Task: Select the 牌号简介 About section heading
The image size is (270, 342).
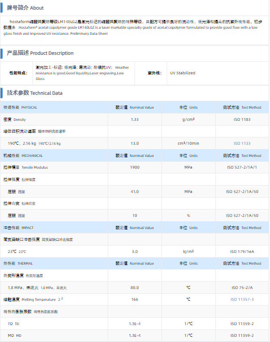Action: (x=25, y=8)
